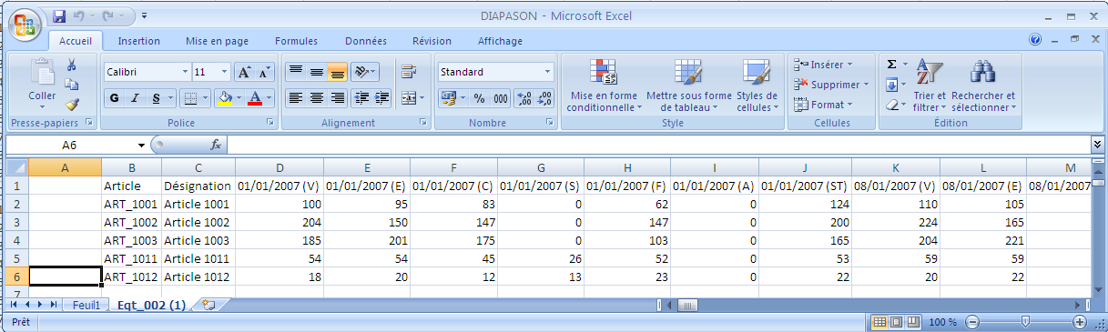
Task: Click the zoom slider handle
Action: (1026, 322)
